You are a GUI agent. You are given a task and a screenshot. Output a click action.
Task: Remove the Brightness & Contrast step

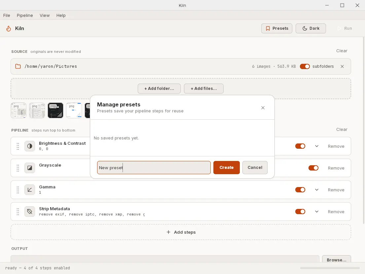[x=336, y=146]
